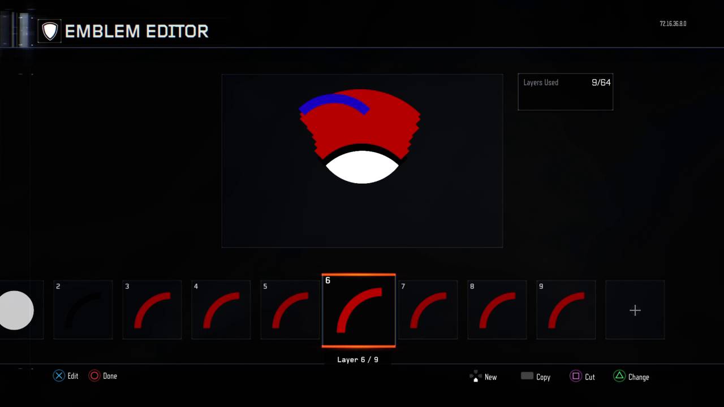Add a new layer with the plus tile
Viewport: 724px width, 407px height.
pyautogui.click(x=635, y=310)
